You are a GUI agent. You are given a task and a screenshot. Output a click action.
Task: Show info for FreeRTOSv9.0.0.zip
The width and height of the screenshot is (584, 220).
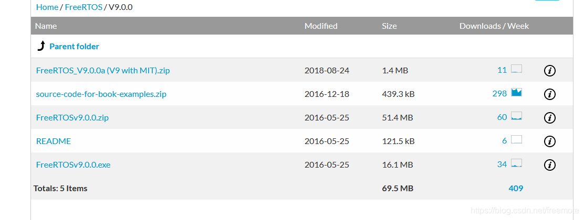[x=549, y=118]
